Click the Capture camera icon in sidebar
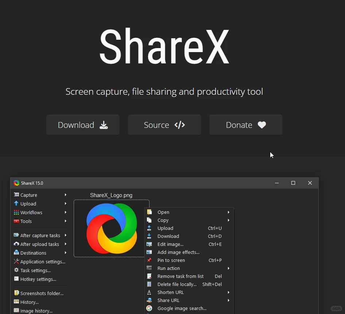Viewport: 345px width, 314px height. pos(16,195)
